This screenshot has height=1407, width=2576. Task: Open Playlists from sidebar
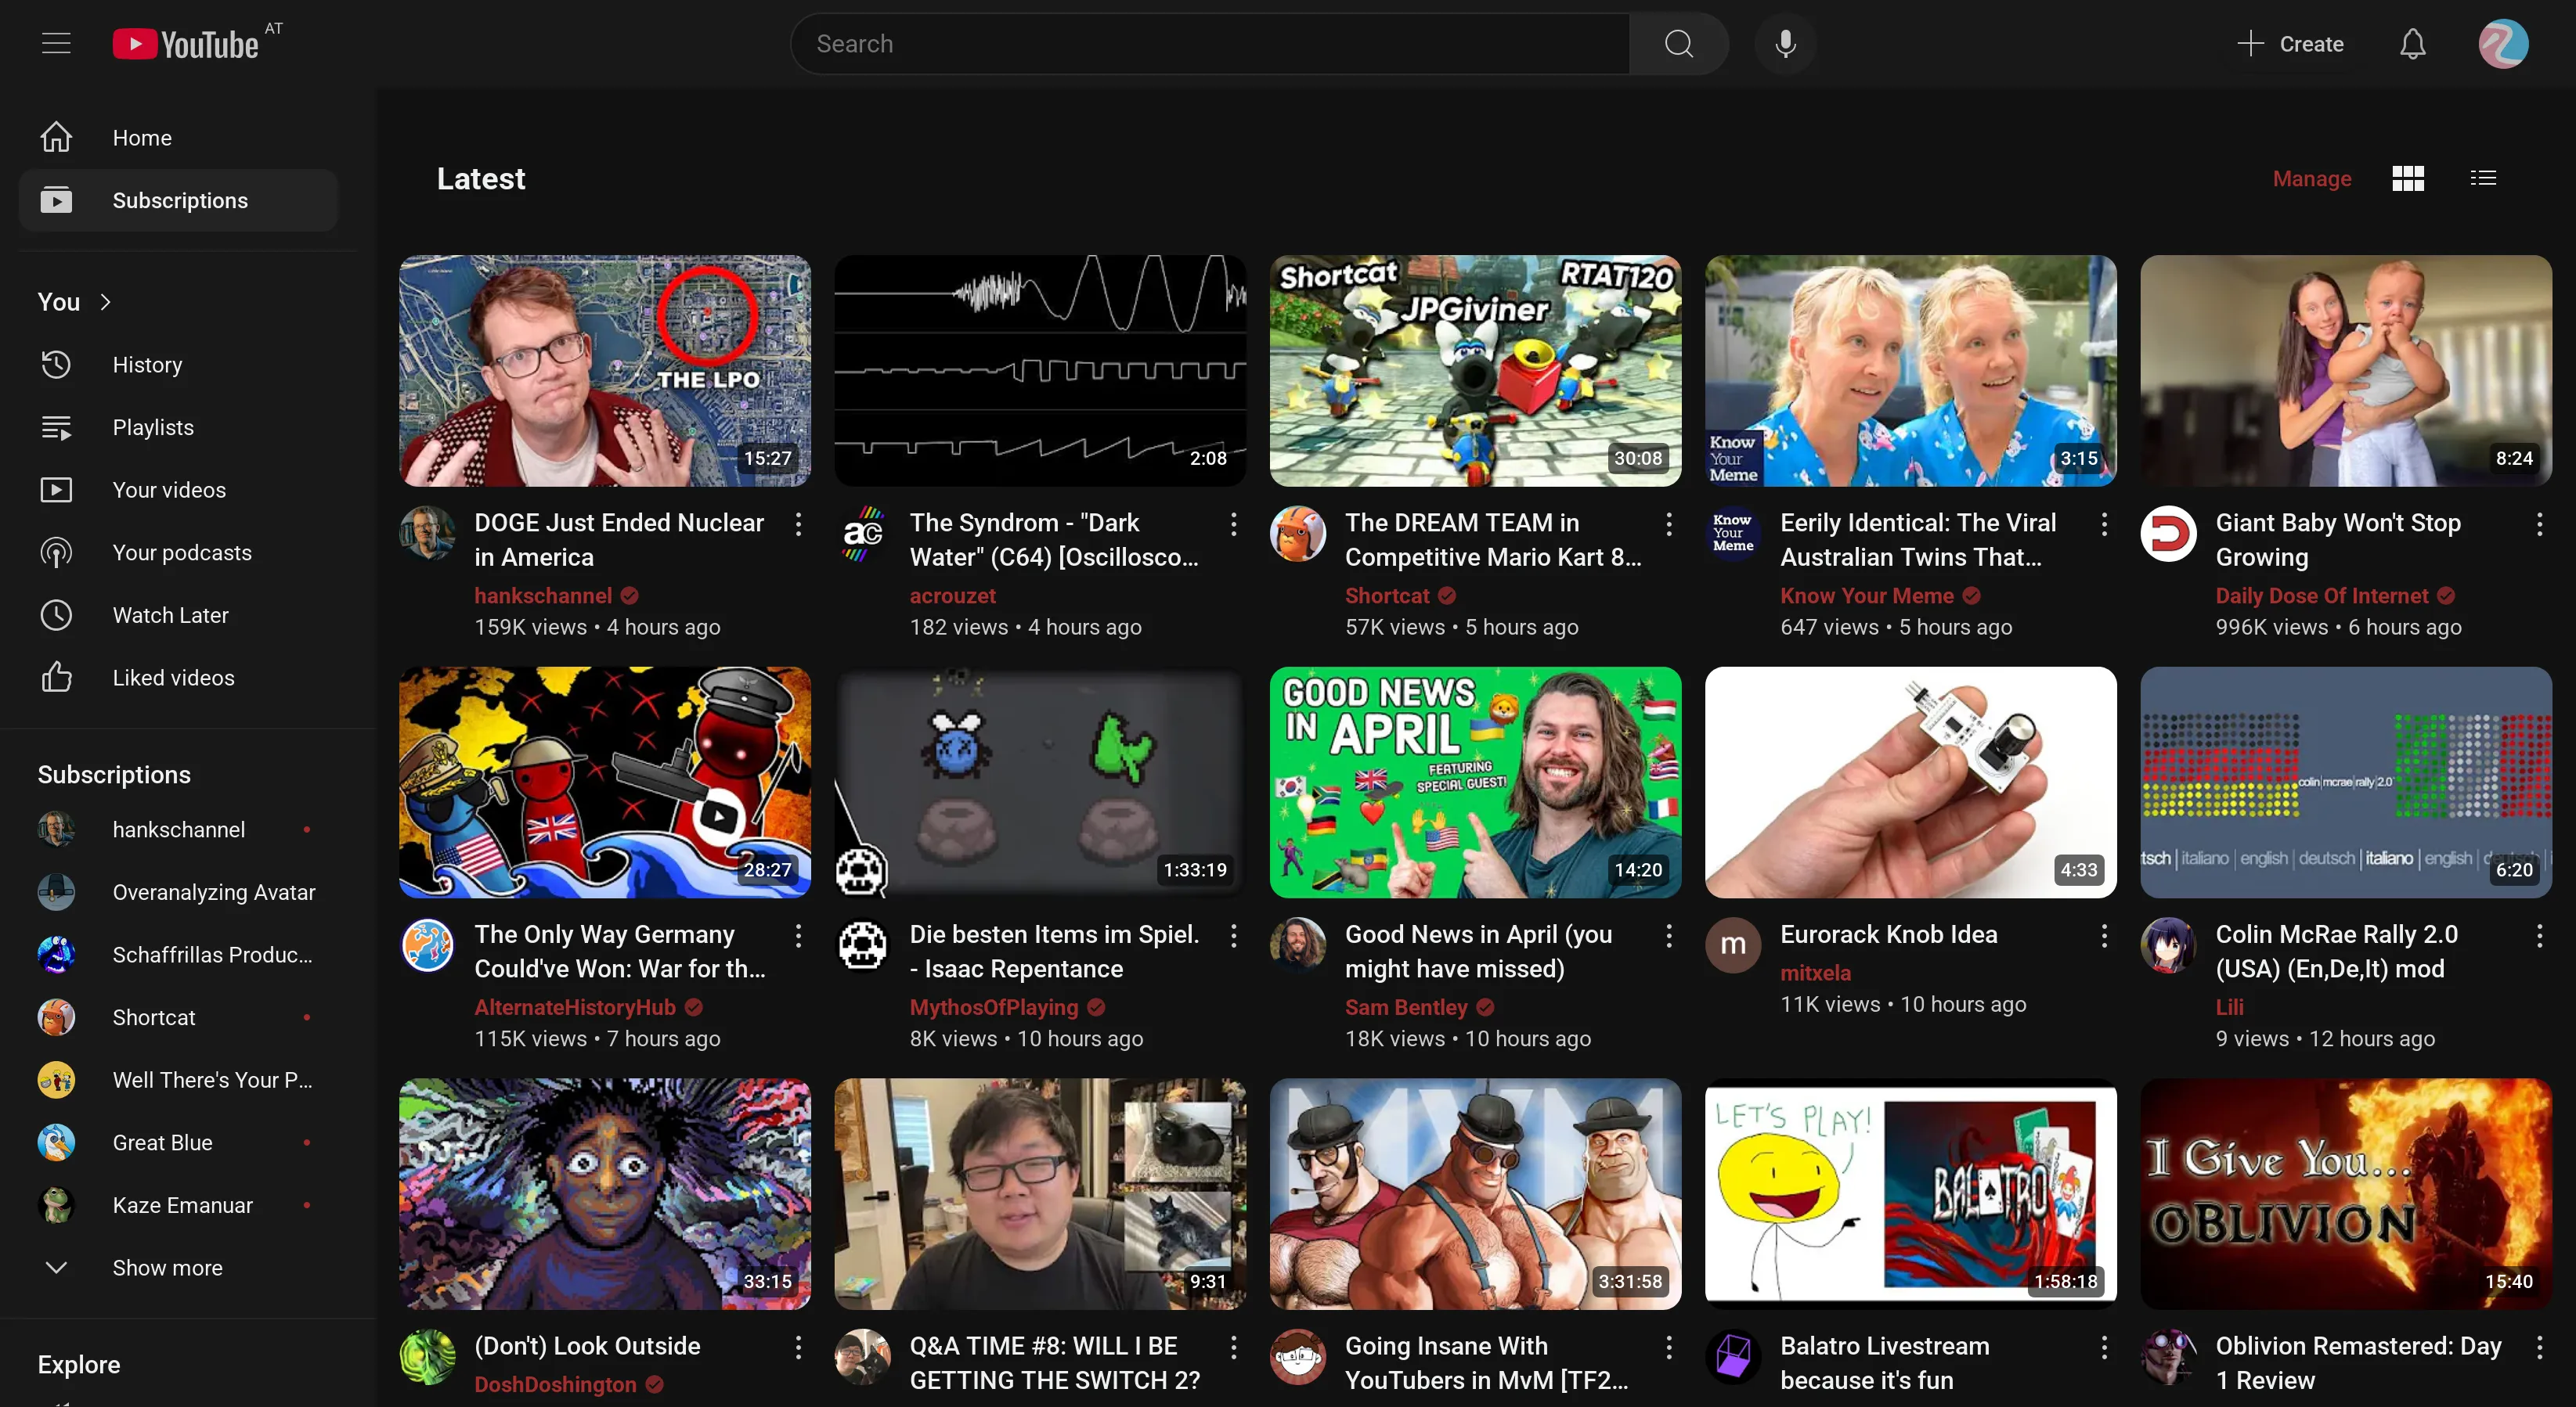(x=178, y=428)
